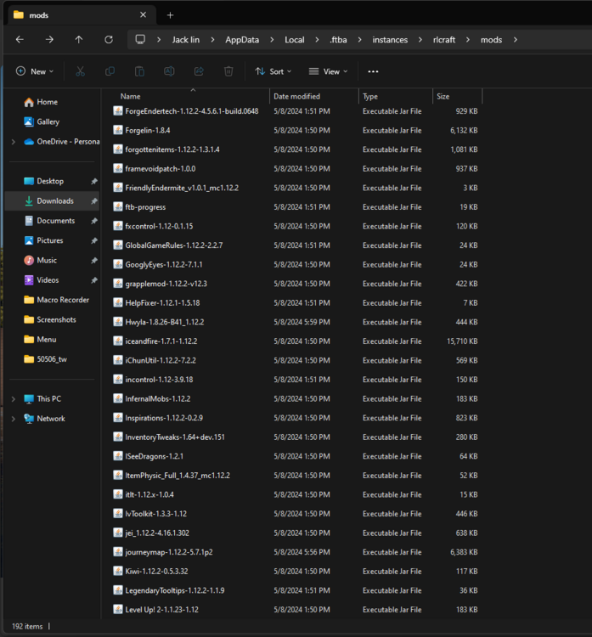Click chevron after Jack lin in path
Image resolution: width=592 pixels, height=637 pixels.
(x=212, y=40)
